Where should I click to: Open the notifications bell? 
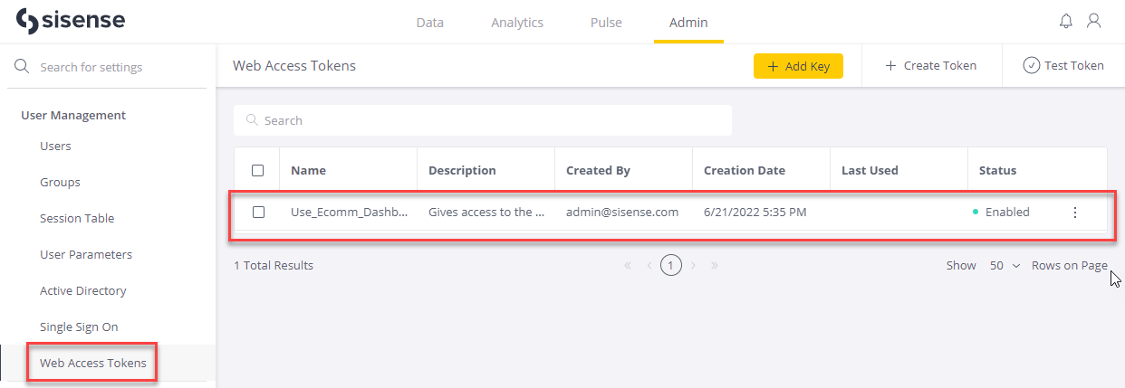pos(1066,21)
